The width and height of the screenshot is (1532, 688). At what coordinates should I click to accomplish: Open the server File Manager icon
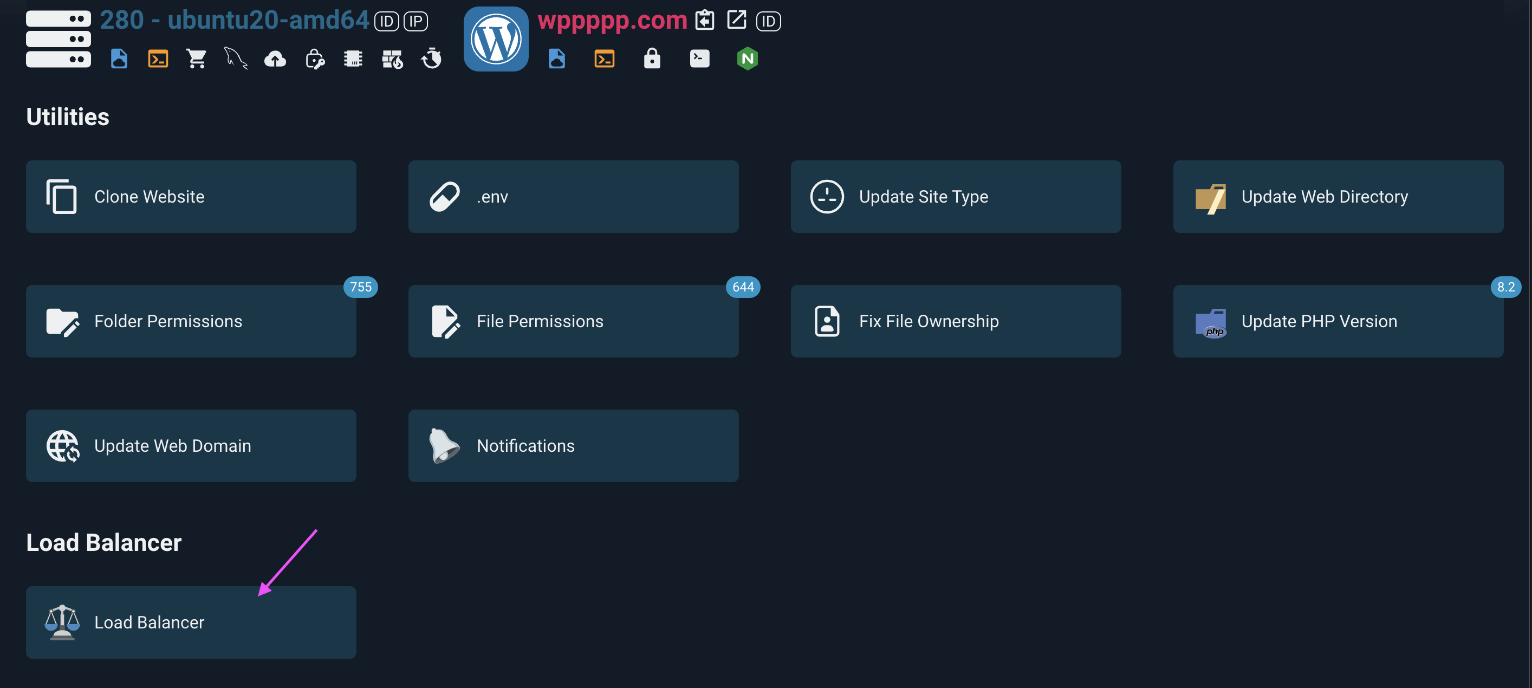tap(118, 59)
